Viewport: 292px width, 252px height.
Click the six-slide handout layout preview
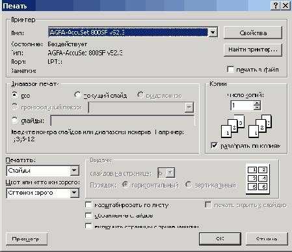(x=258, y=179)
